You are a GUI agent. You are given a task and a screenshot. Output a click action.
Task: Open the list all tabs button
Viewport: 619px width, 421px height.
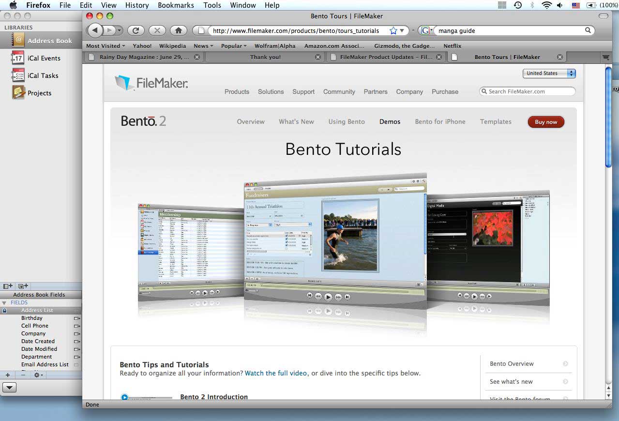coord(605,57)
